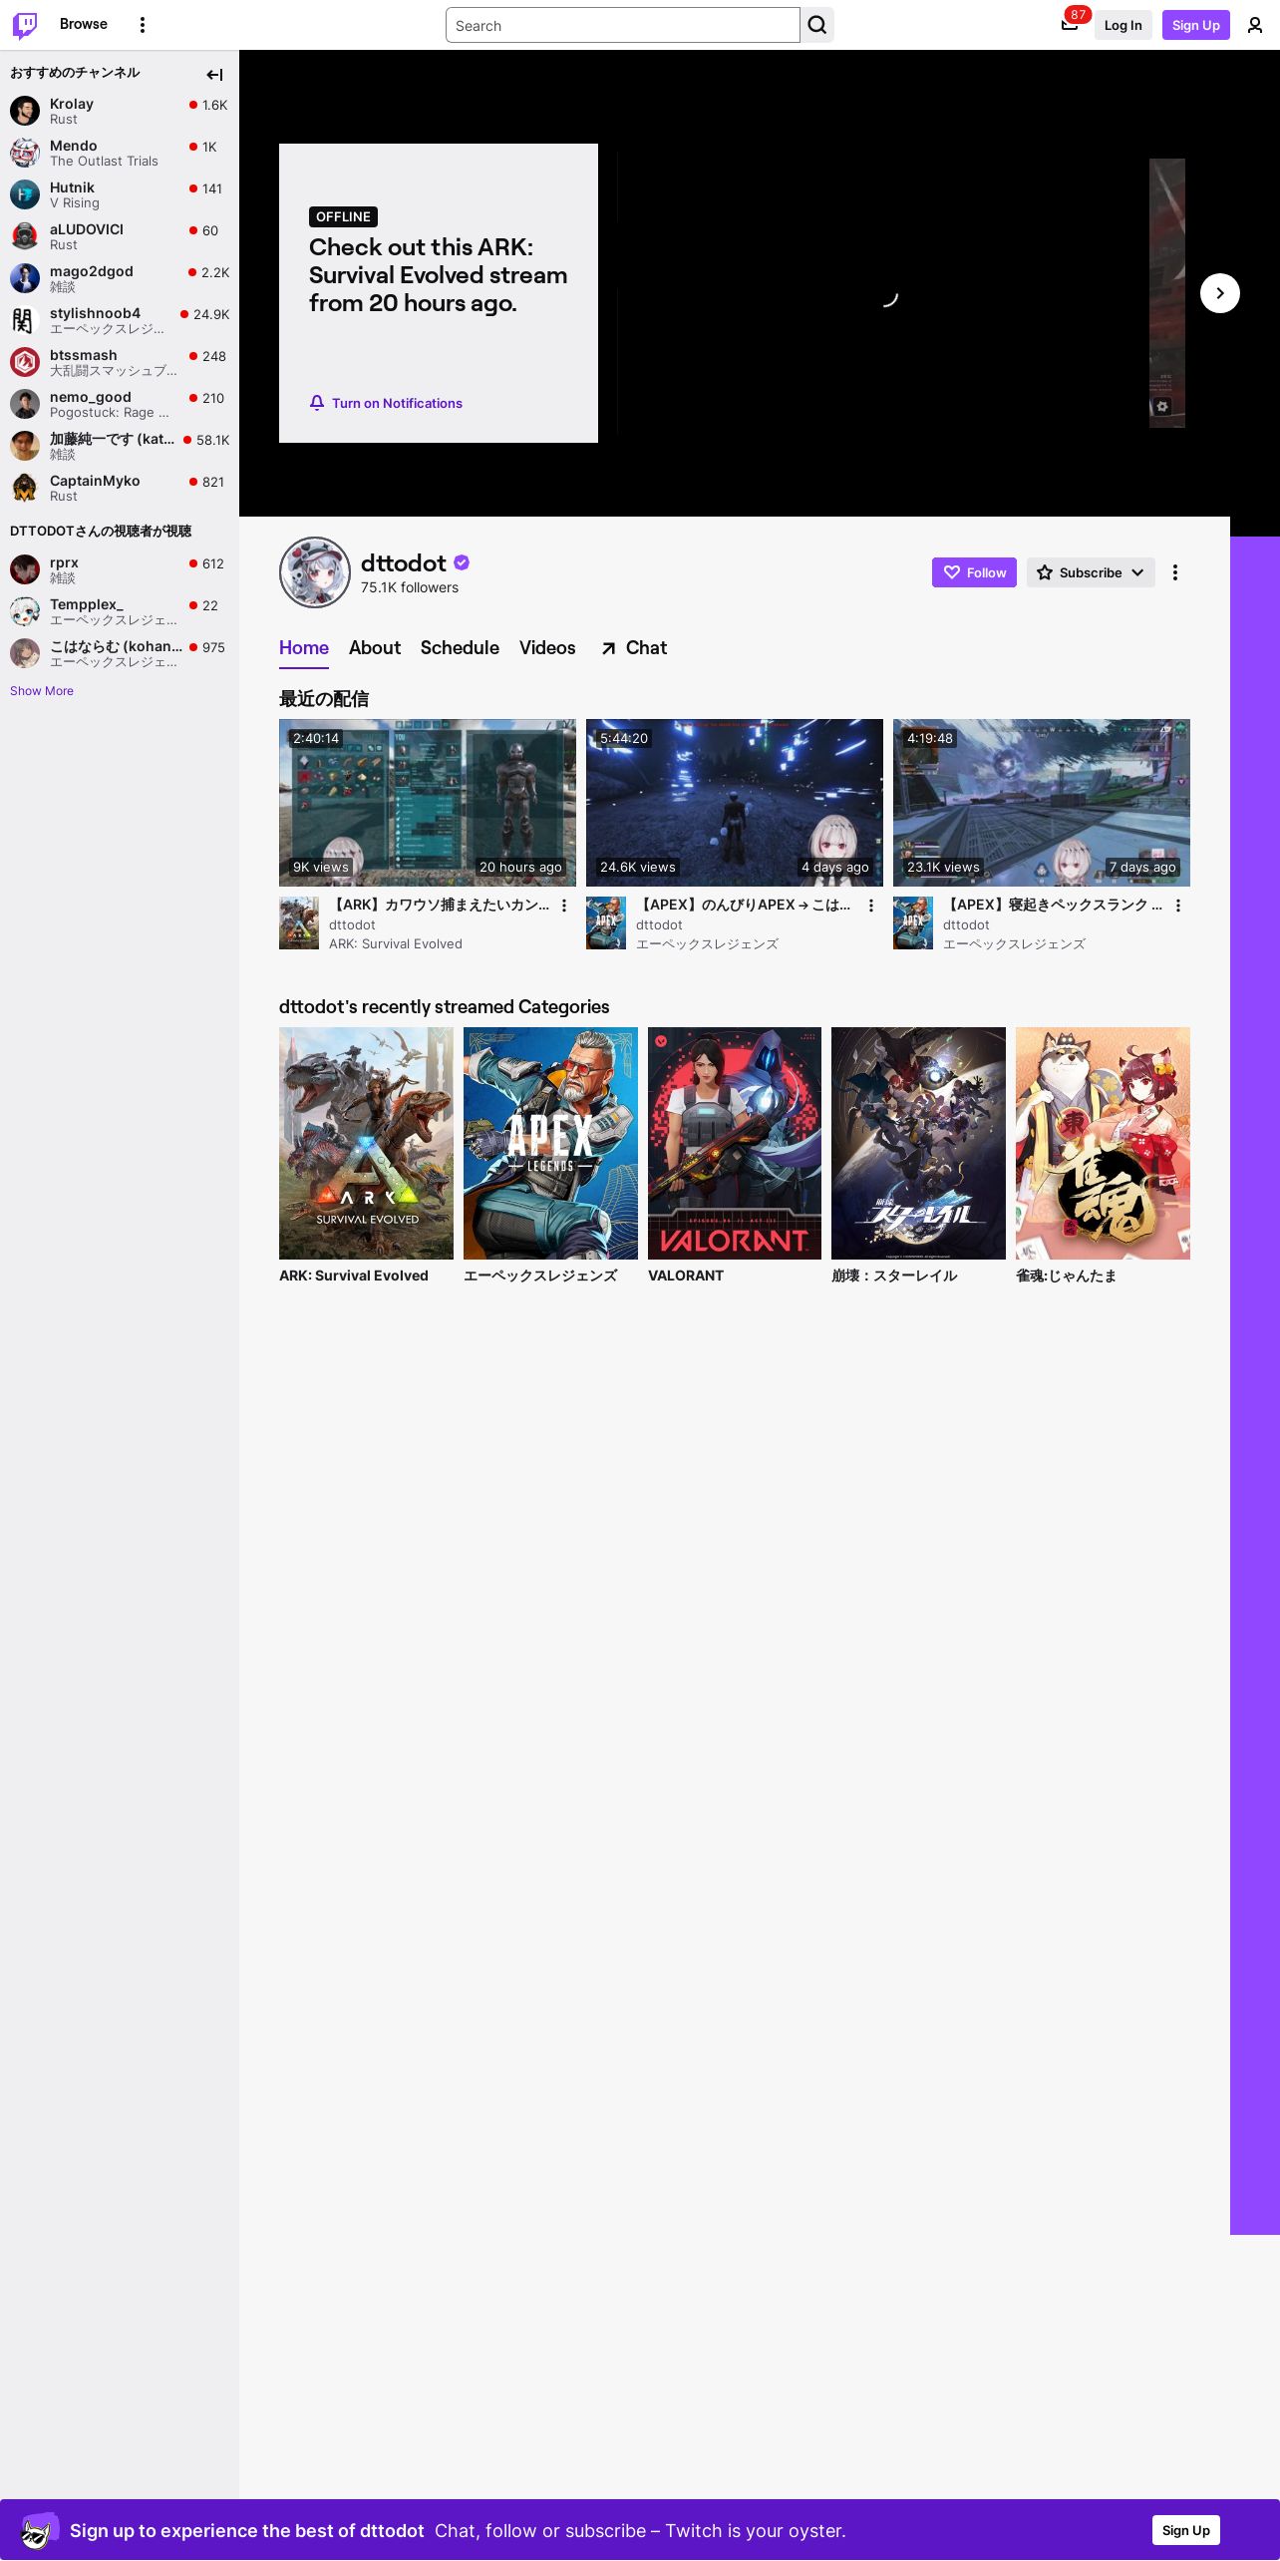Click the dttodot channel name heading
Image resolution: width=1280 pixels, height=2561 pixels.
[x=403, y=562]
